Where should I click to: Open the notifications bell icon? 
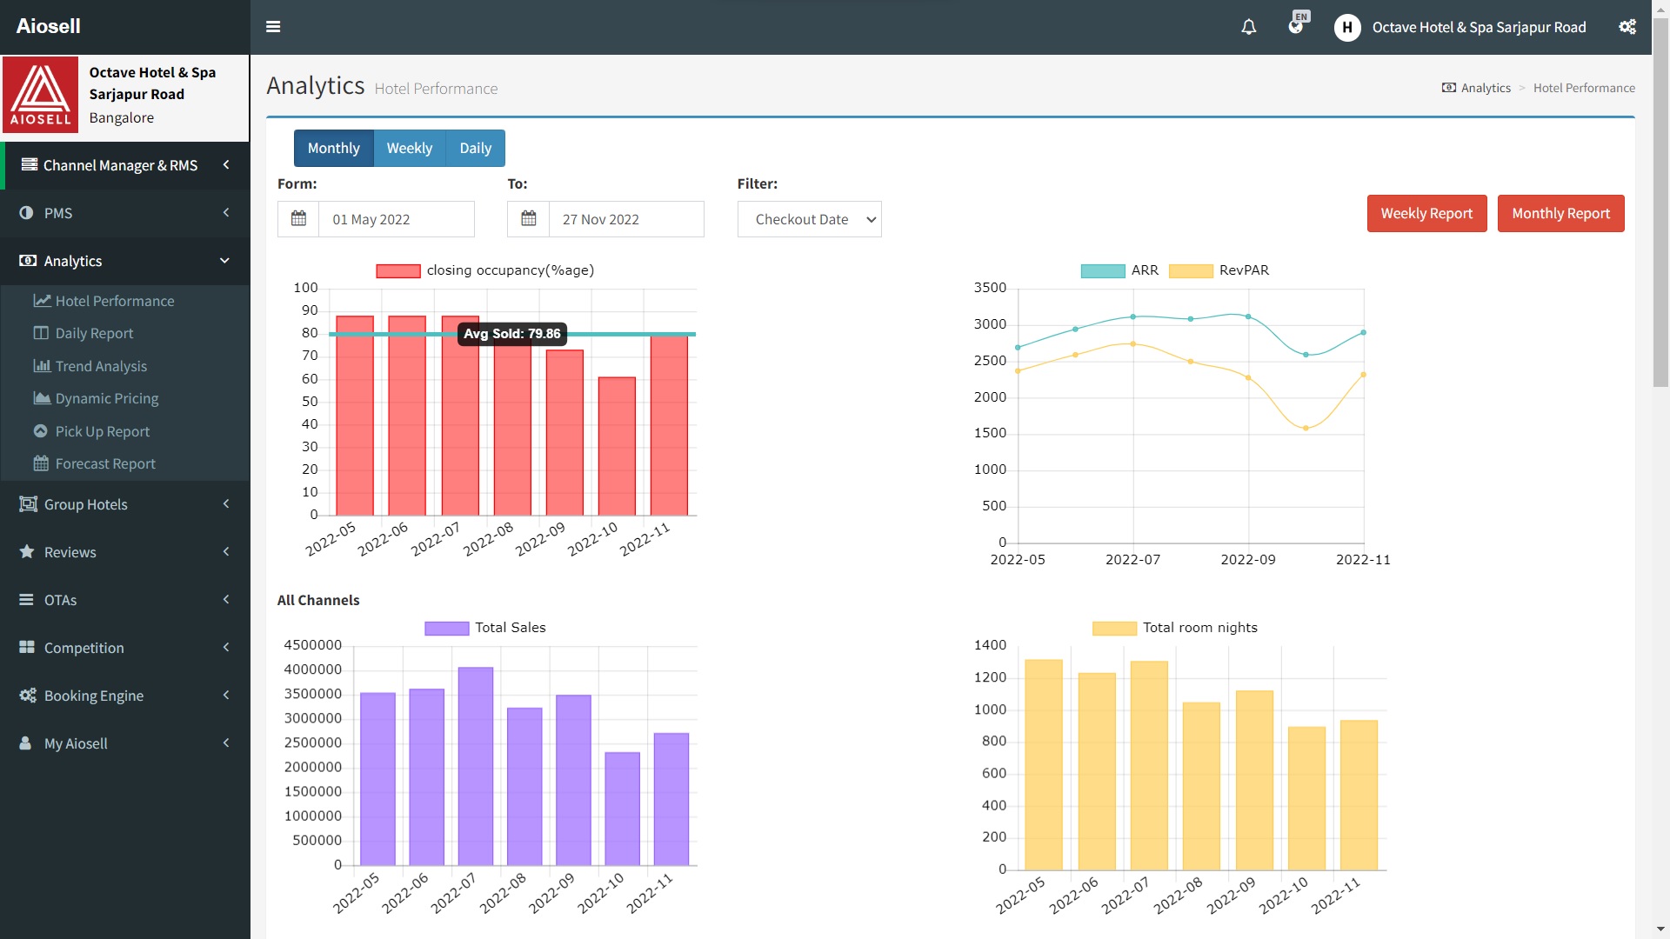[1248, 27]
